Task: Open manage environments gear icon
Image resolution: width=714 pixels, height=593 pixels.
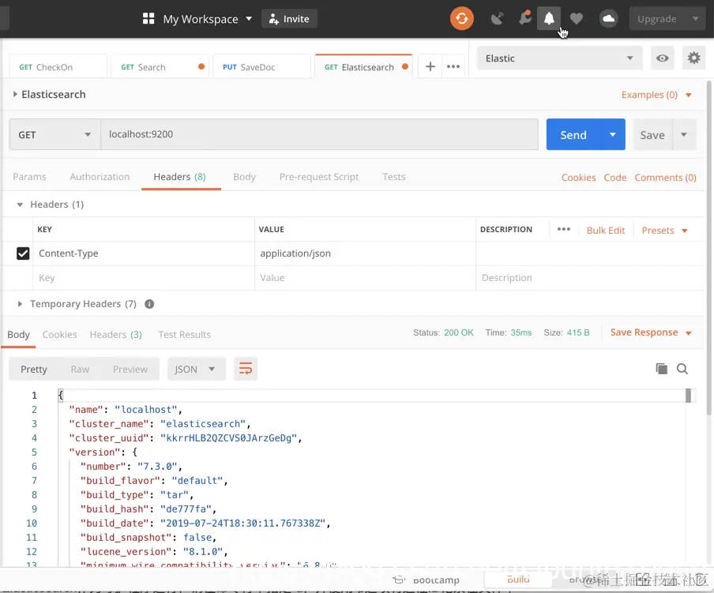Action: [x=693, y=58]
